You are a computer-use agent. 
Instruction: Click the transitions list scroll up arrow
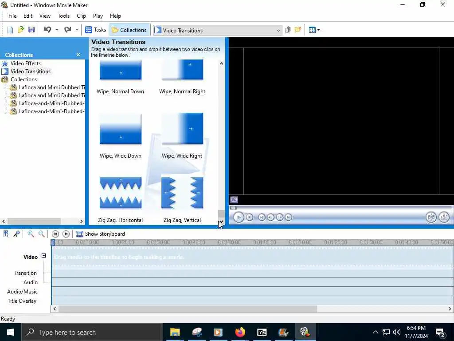click(x=222, y=63)
